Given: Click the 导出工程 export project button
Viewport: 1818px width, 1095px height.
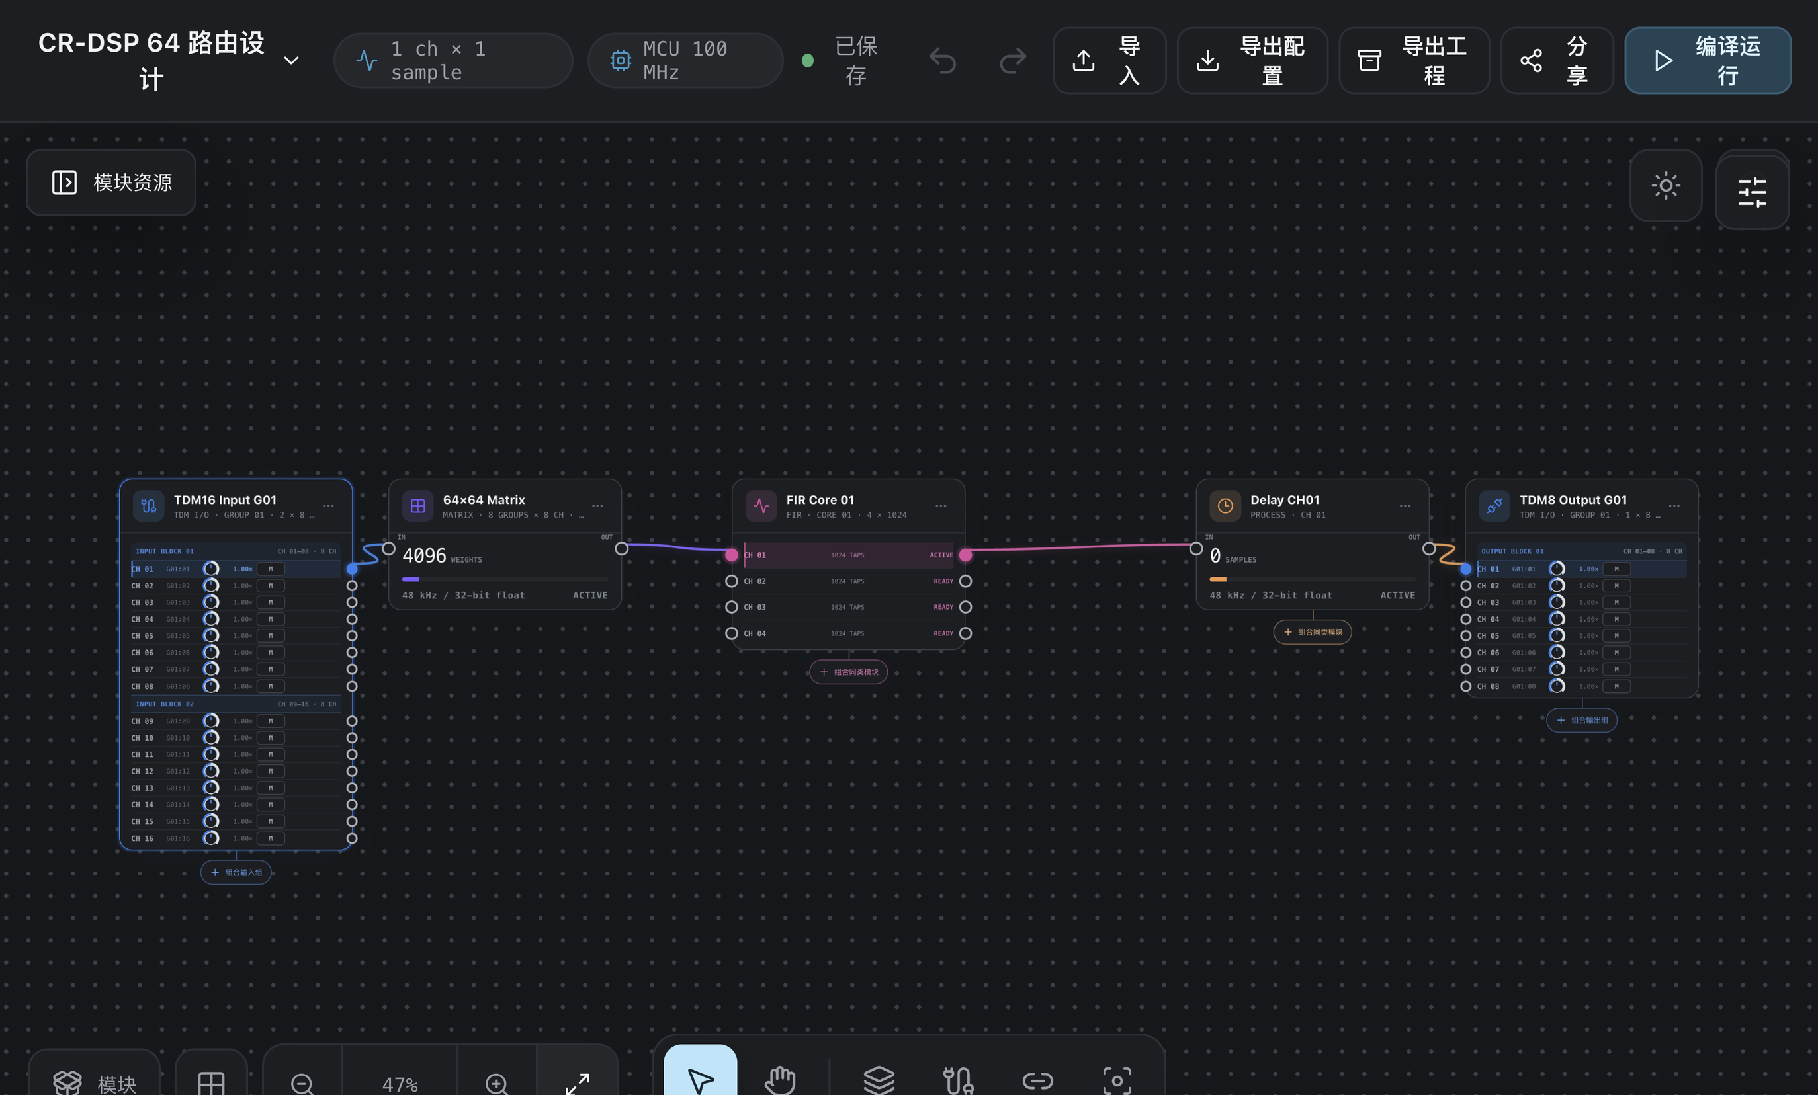Looking at the screenshot, I should 1414,60.
